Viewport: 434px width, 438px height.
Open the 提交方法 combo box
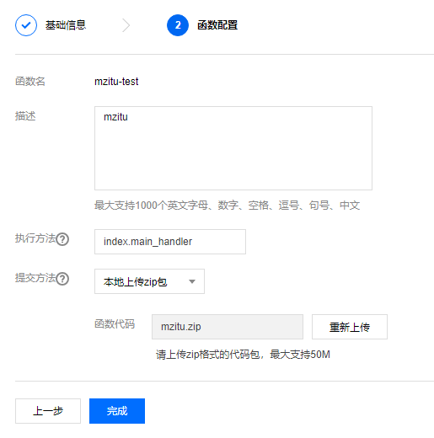click(x=149, y=281)
